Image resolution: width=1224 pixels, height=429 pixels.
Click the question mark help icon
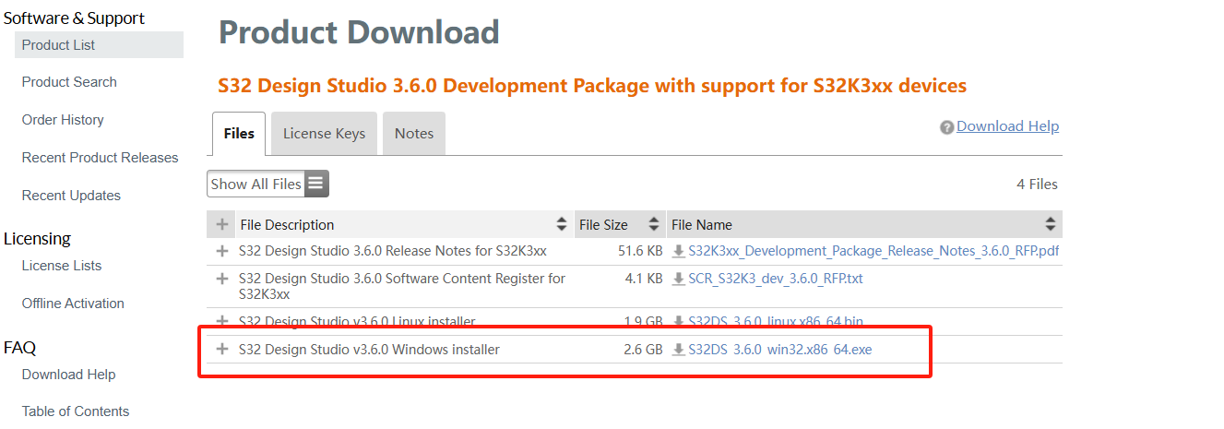click(x=946, y=127)
